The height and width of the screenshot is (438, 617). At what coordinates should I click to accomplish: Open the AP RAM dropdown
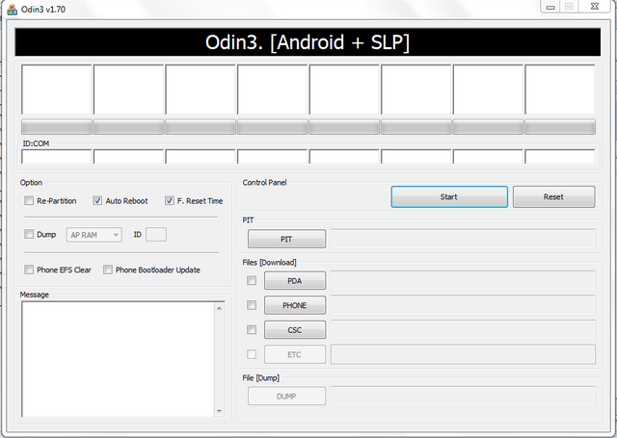click(94, 235)
